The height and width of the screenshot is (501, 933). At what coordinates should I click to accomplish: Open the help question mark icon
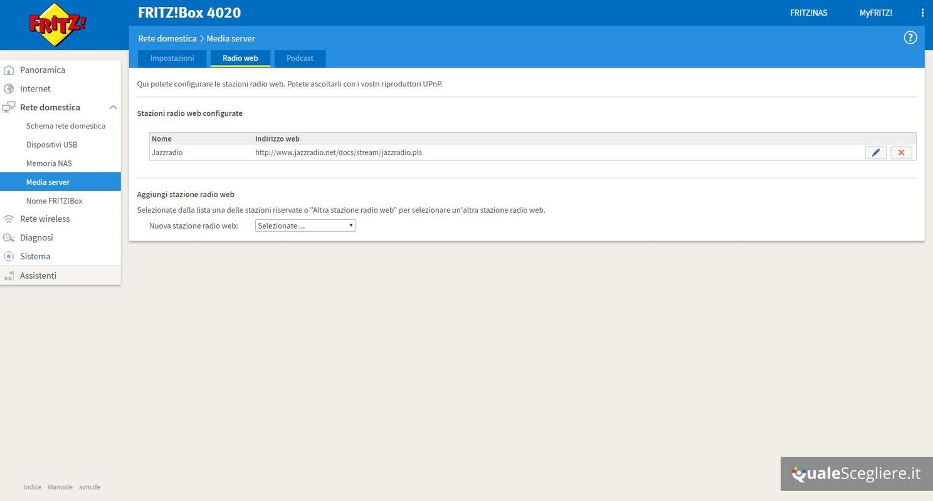910,38
